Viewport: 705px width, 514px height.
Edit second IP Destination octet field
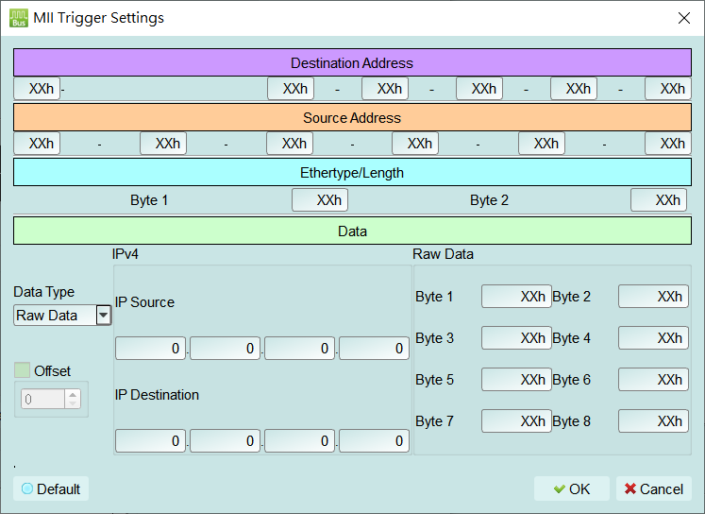(225, 440)
